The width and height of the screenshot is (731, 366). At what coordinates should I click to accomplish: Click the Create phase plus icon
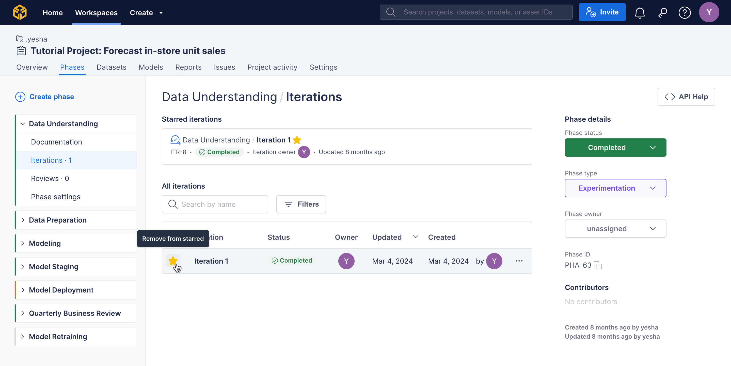tap(20, 97)
